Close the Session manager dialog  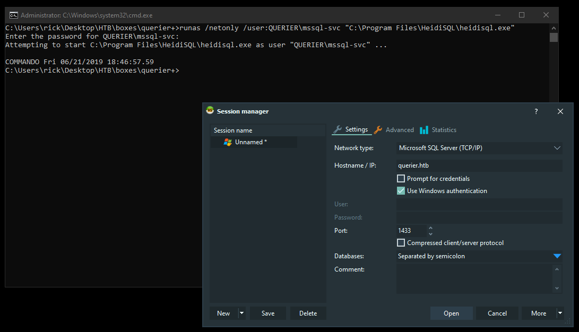(560, 111)
